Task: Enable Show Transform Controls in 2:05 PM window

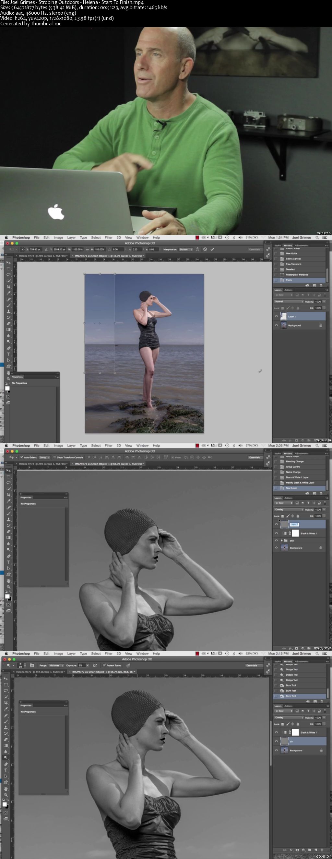Action: (55, 457)
